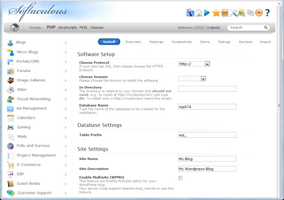Click the Site Description field
284x200 pixels.
coord(207,169)
